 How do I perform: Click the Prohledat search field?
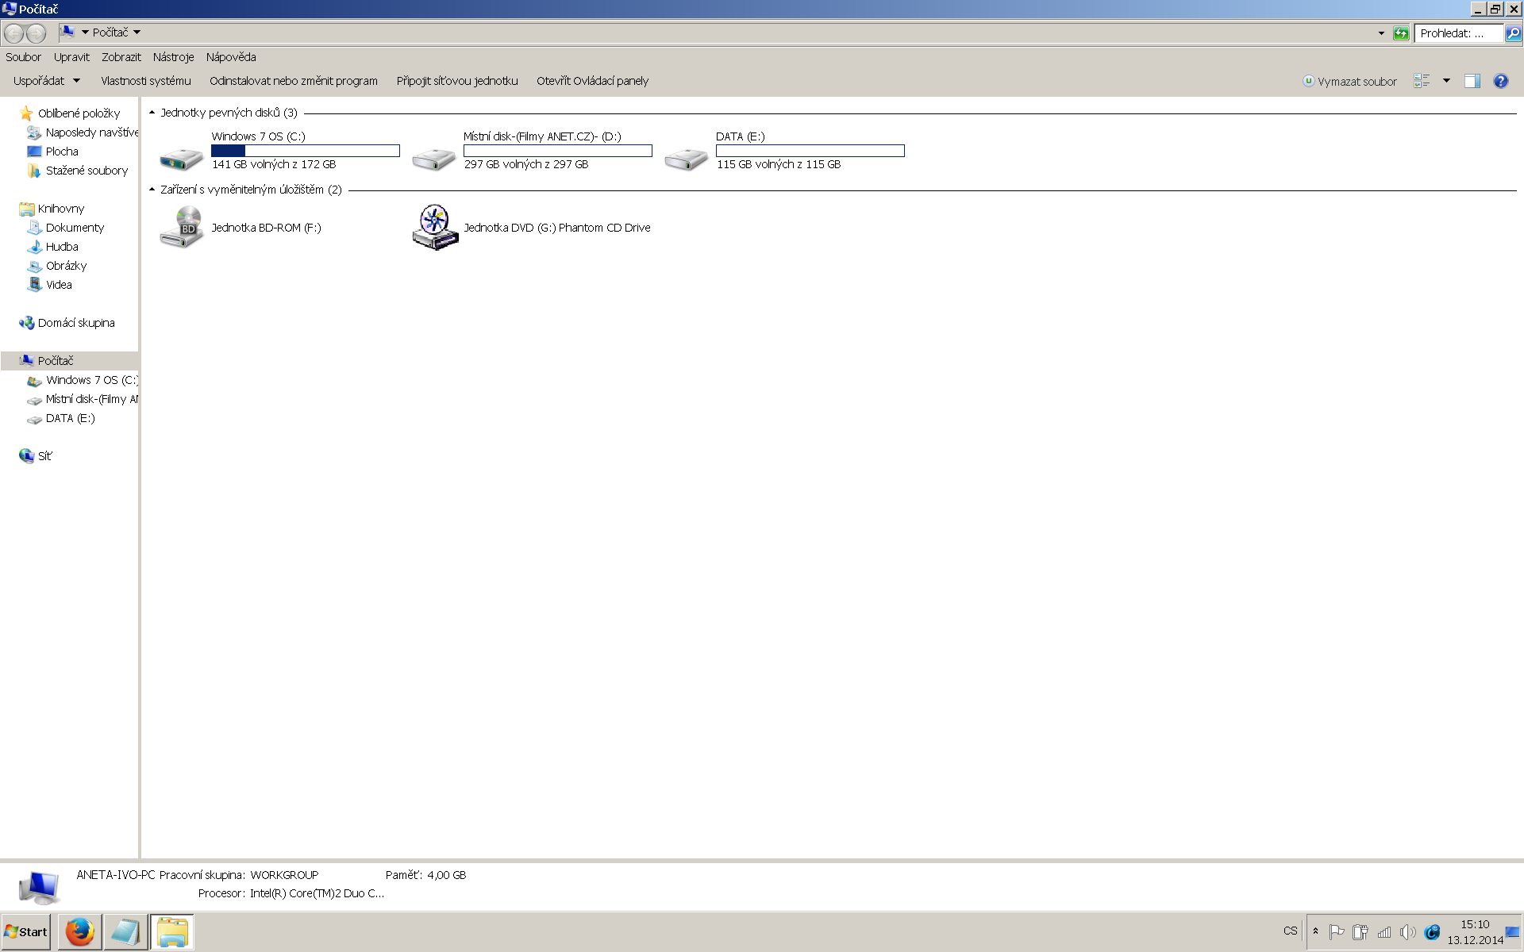click(1457, 33)
